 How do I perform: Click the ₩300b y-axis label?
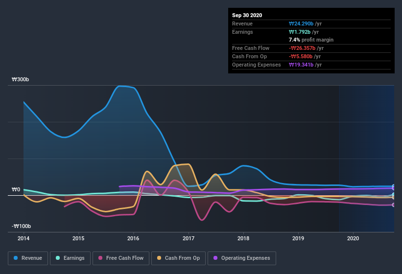click(x=22, y=80)
